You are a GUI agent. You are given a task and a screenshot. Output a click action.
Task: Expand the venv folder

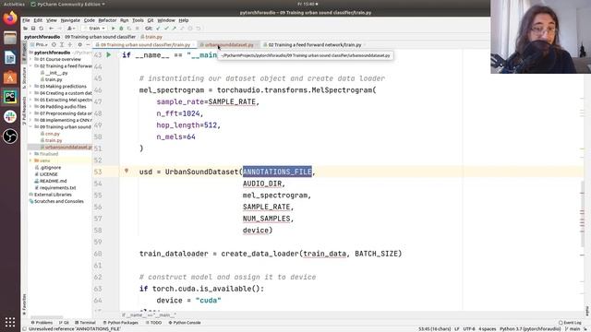(x=30, y=160)
